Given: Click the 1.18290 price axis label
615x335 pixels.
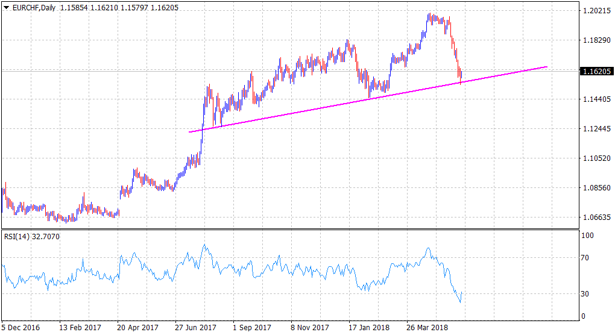Looking at the screenshot, I should tap(596, 40).
